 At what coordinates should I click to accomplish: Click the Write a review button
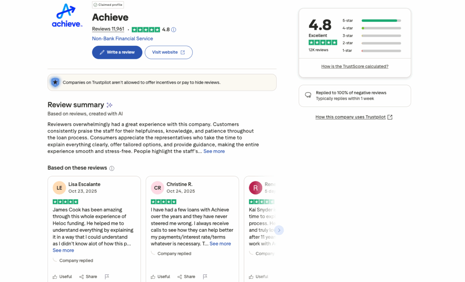tap(117, 52)
